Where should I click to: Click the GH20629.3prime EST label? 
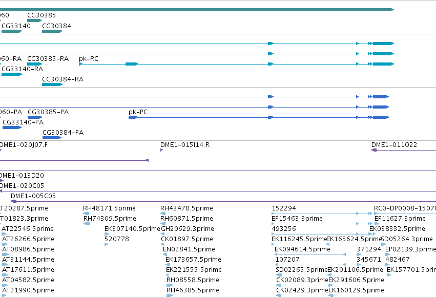[188, 229]
